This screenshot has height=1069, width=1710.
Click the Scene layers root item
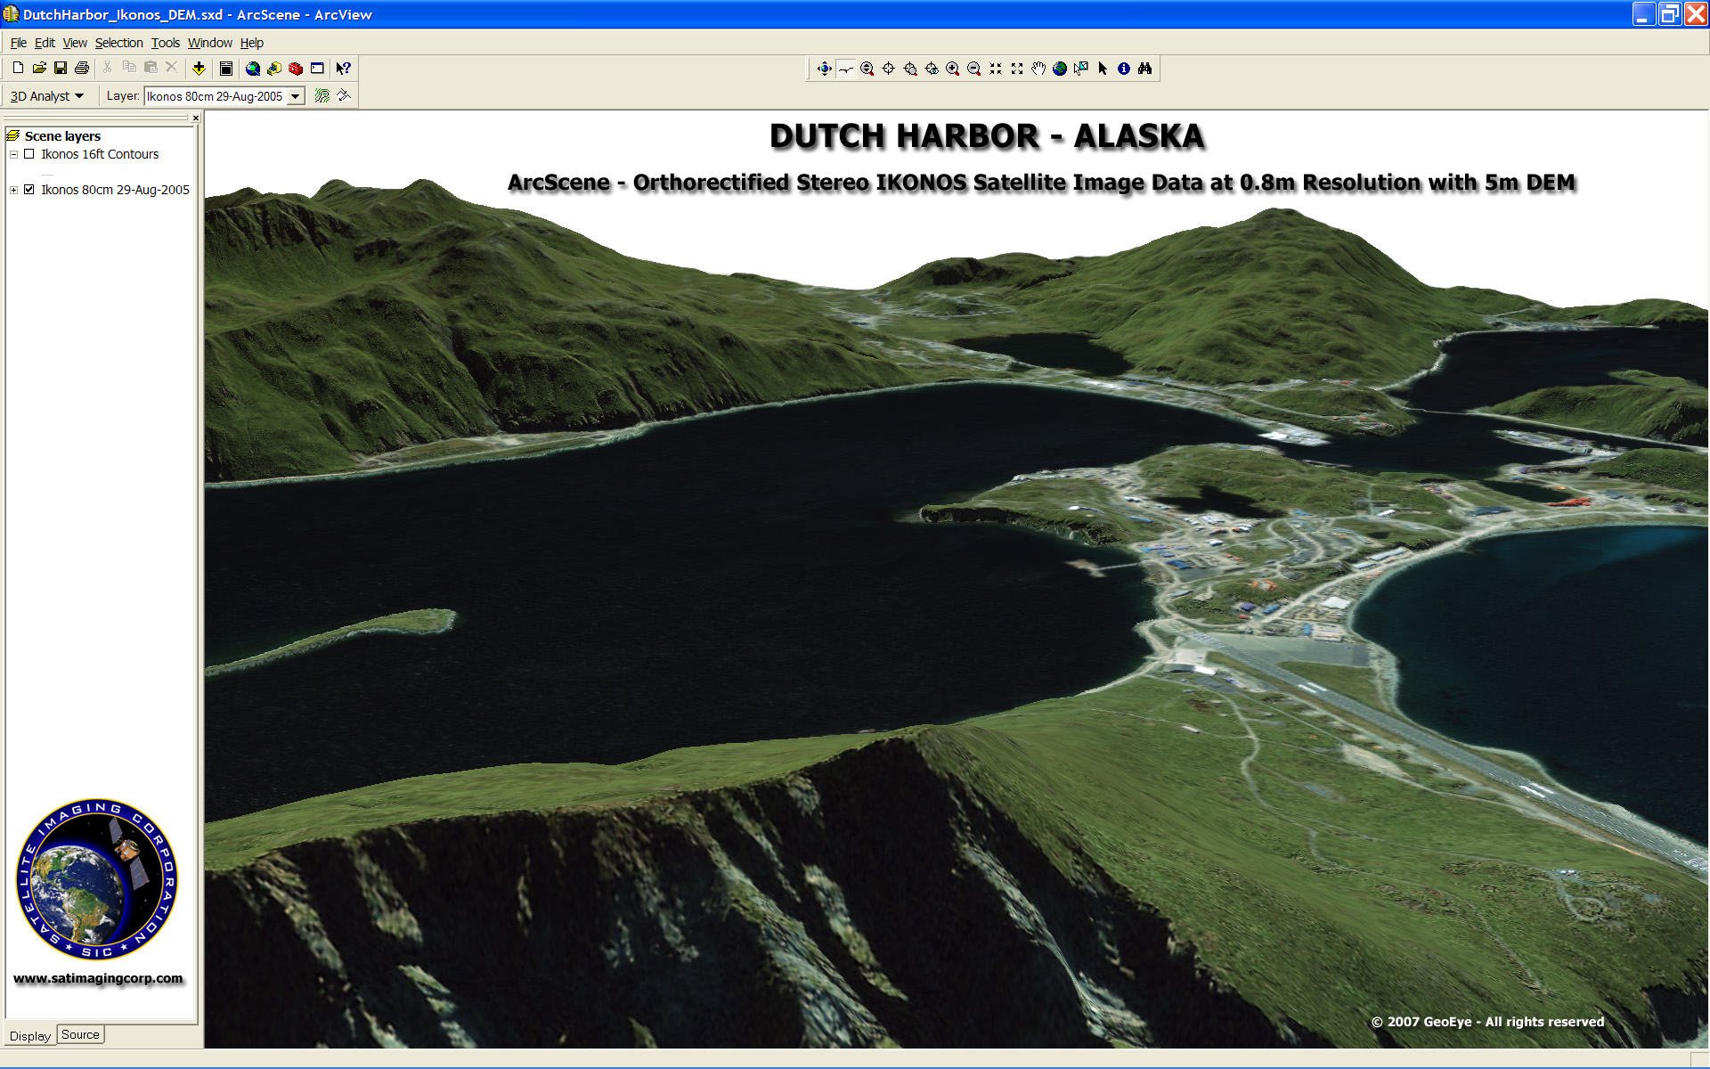click(x=62, y=136)
